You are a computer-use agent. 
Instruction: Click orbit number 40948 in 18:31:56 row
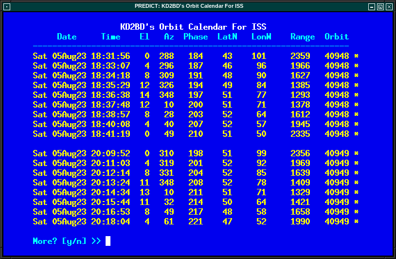(x=337, y=56)
